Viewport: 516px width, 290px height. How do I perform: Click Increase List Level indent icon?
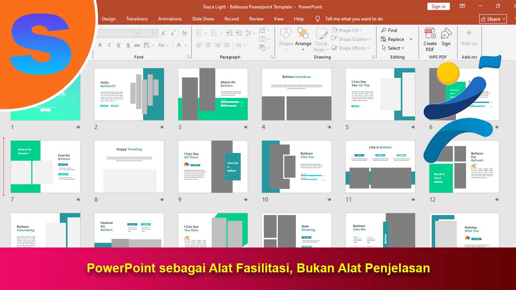pyautogui.click(x=239, y=33)
